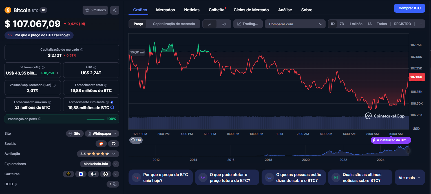This screenshot has width=431, height=194.
Task: Open the Reddit social link
Action: [101, 144]
